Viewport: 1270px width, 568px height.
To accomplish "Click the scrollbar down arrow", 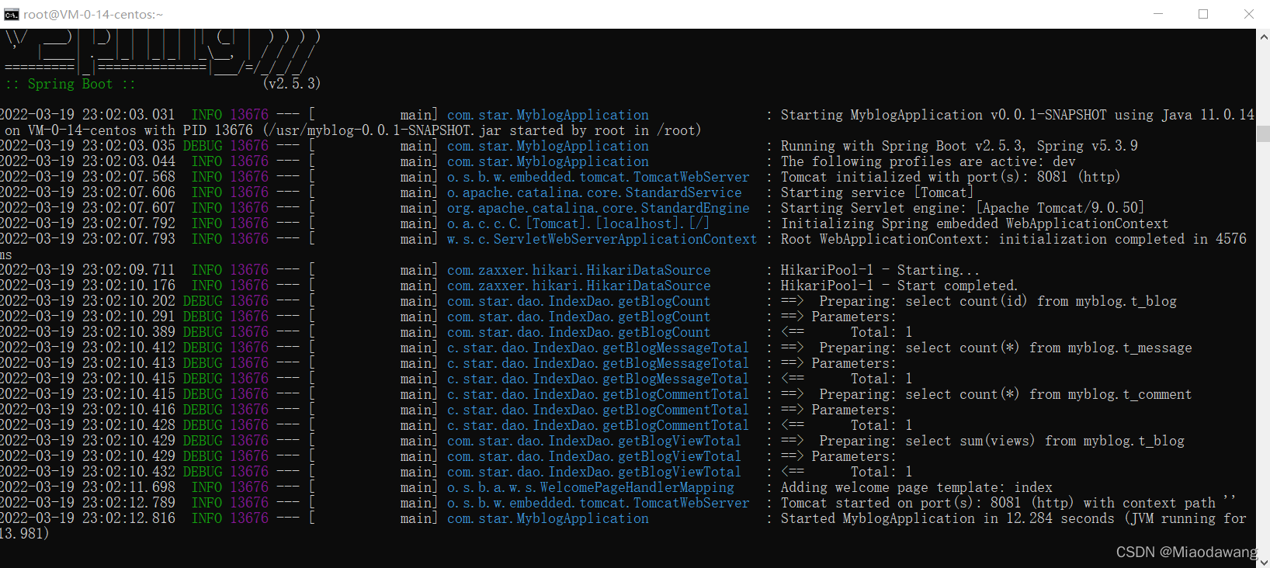I will [x=1263, y=562].
